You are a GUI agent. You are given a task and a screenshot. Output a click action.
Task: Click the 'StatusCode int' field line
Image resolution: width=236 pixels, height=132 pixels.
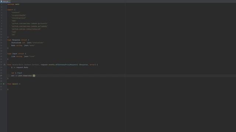[28, 43]
